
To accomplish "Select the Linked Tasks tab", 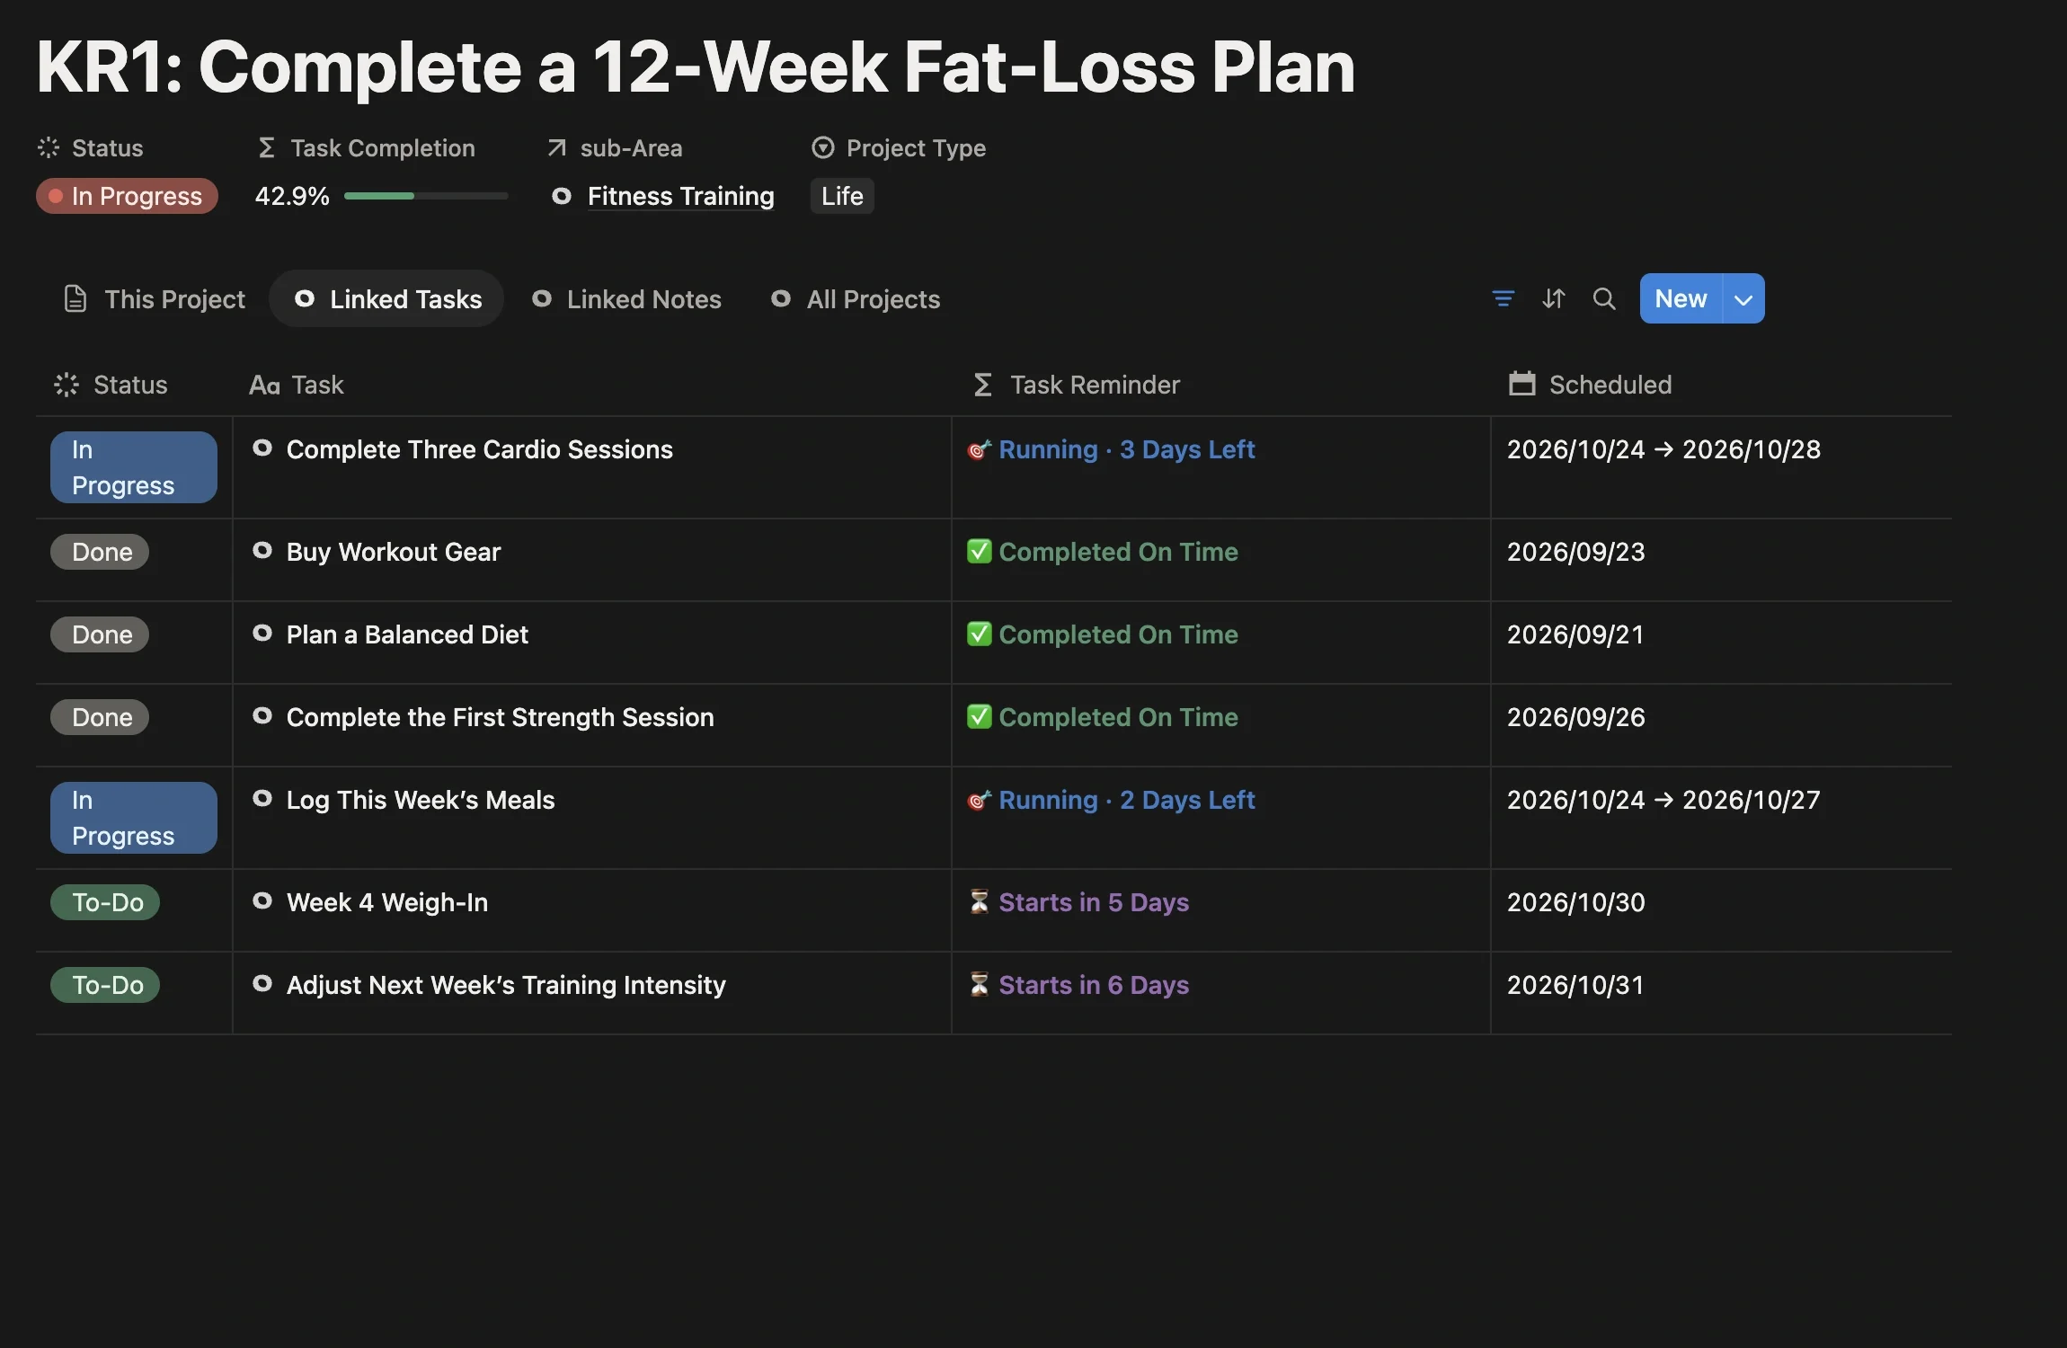I will [x=387, y=299].
